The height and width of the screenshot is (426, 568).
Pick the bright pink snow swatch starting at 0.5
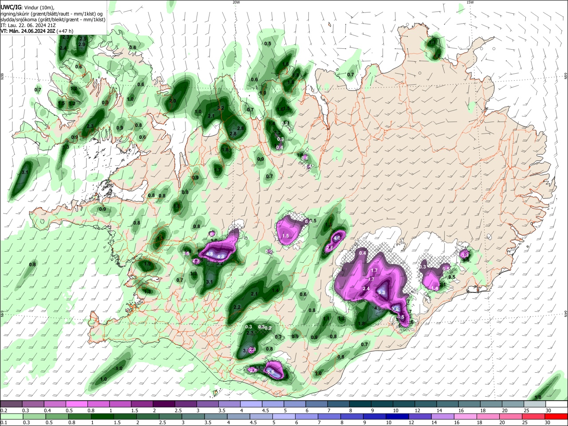(76, 404)
